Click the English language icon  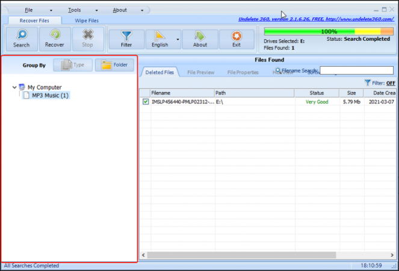pos(159,36)
